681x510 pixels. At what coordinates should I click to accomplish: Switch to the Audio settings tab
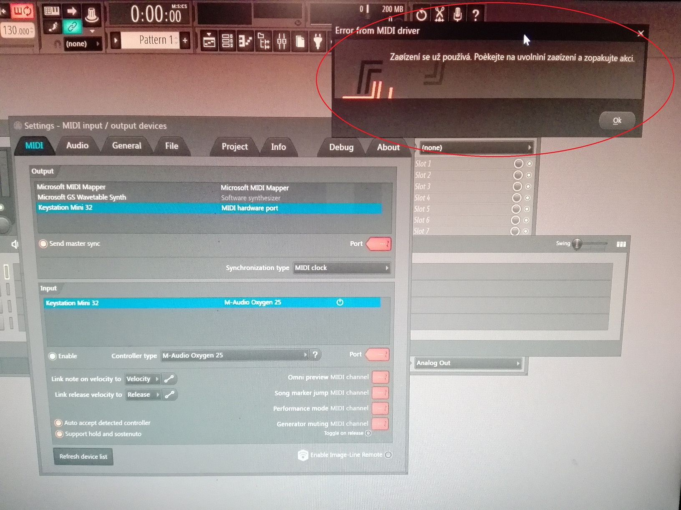pos(77,145)
